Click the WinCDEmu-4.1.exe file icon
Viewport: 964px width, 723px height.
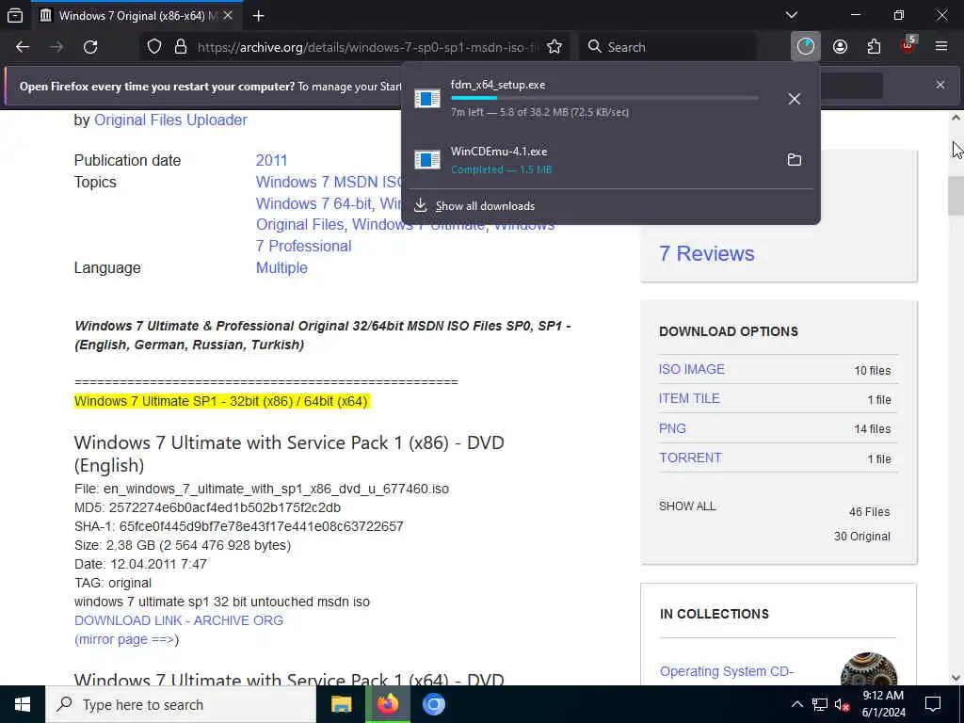[427, 160]
